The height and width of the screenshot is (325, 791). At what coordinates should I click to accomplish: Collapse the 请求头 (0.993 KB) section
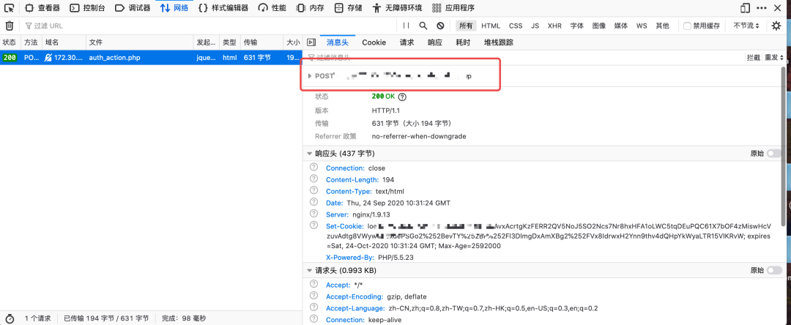coord(310,271)
